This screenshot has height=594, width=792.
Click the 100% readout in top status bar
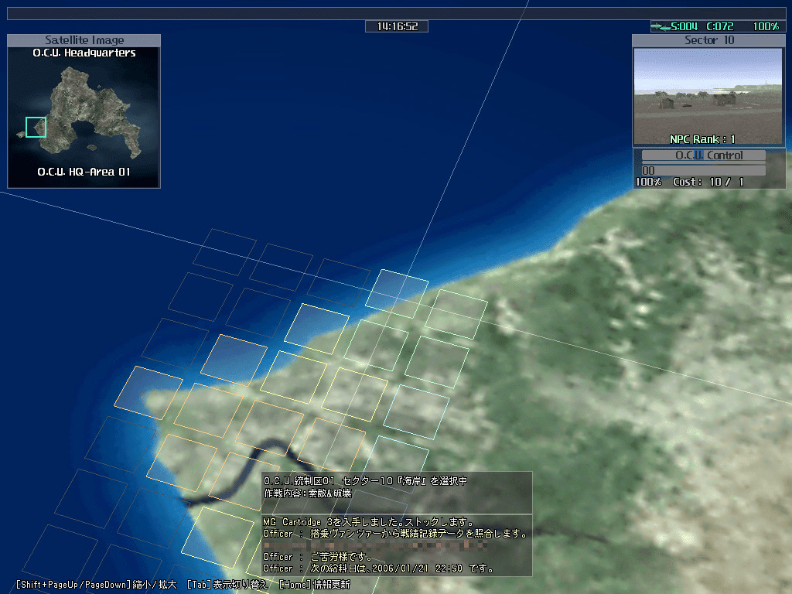pos(766,26)
